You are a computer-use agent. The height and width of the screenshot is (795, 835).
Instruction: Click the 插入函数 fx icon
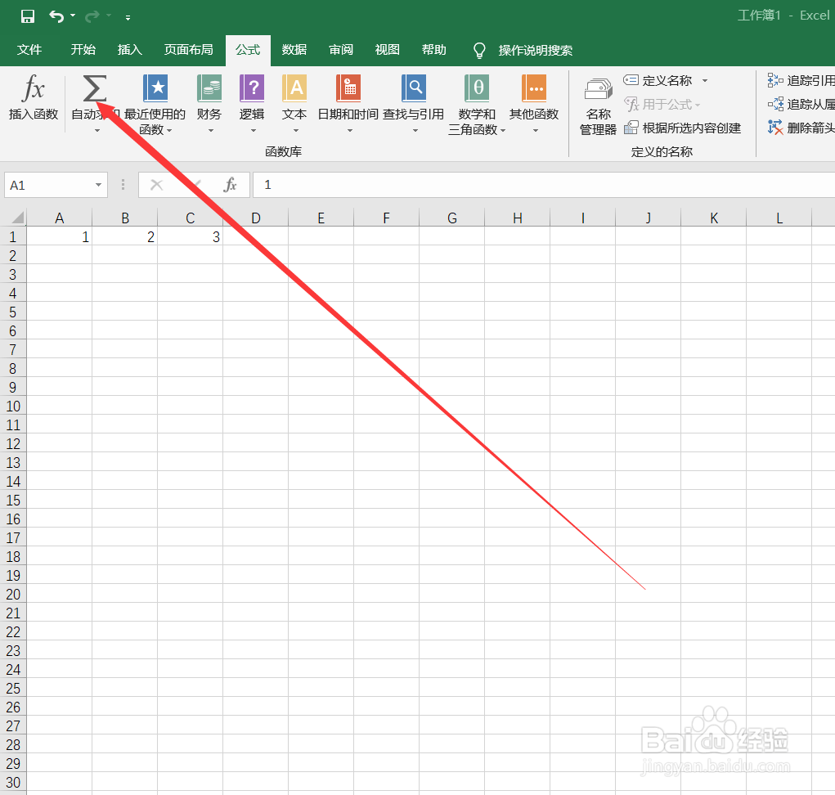click(x=34, y=88)
